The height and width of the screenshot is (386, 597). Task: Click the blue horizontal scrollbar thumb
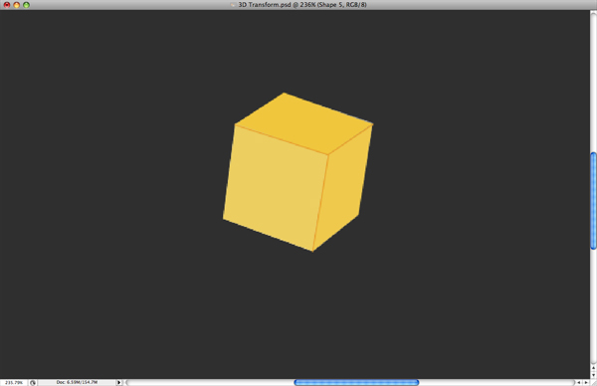(x=356, y=383)
